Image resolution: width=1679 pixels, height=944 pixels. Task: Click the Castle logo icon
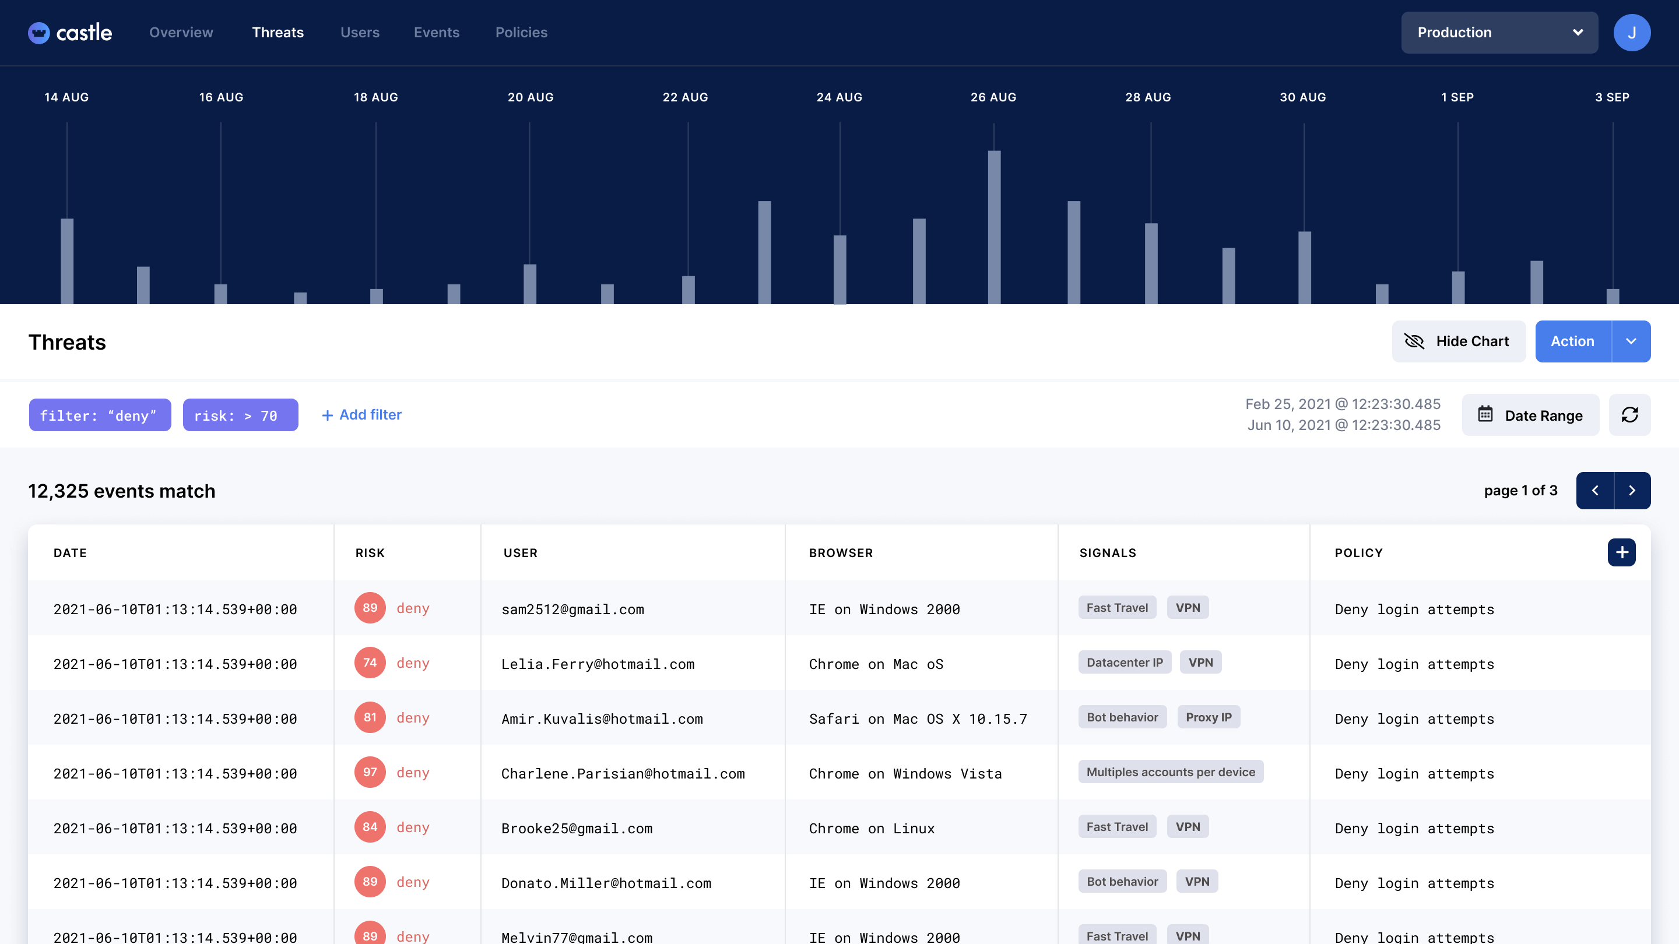[38, 33]
